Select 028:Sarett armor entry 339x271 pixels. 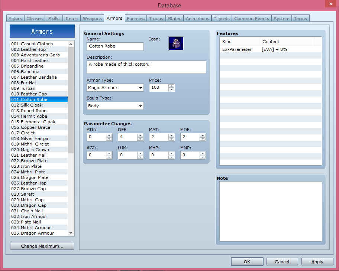pos(39,194)
